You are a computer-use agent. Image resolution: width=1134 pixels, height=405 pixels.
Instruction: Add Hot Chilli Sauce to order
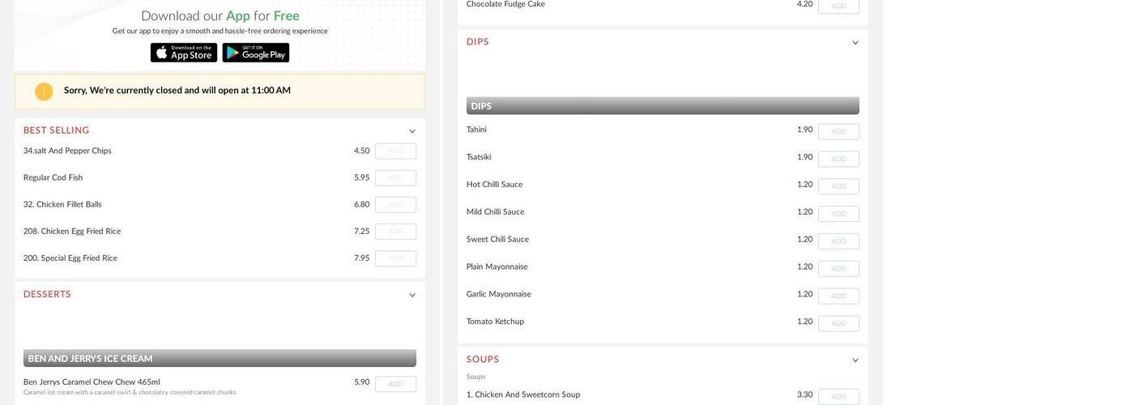838,186
